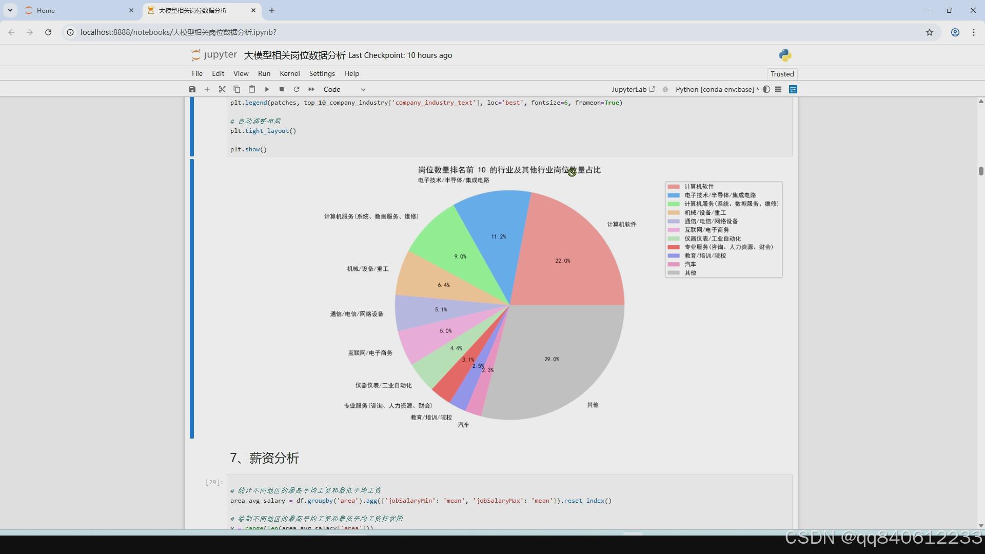Viewport: 985px width, 554px height.
Task: Open the Settings menu
Action: (322, 73)
